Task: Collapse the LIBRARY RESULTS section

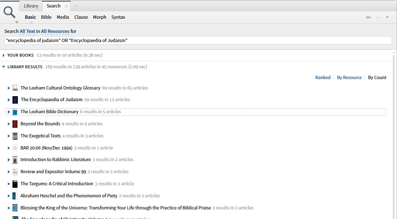Action: (x=4, y=67)
